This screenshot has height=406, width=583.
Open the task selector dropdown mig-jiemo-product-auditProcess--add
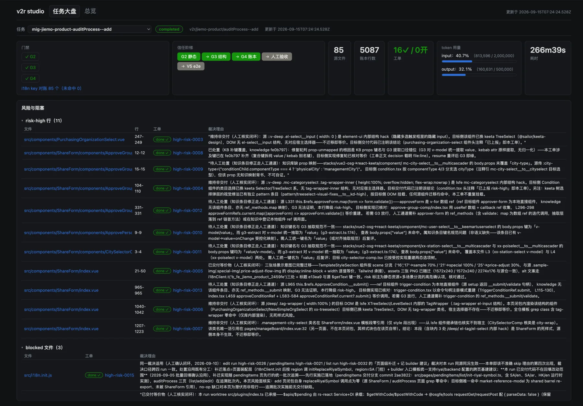coord(90,29)
